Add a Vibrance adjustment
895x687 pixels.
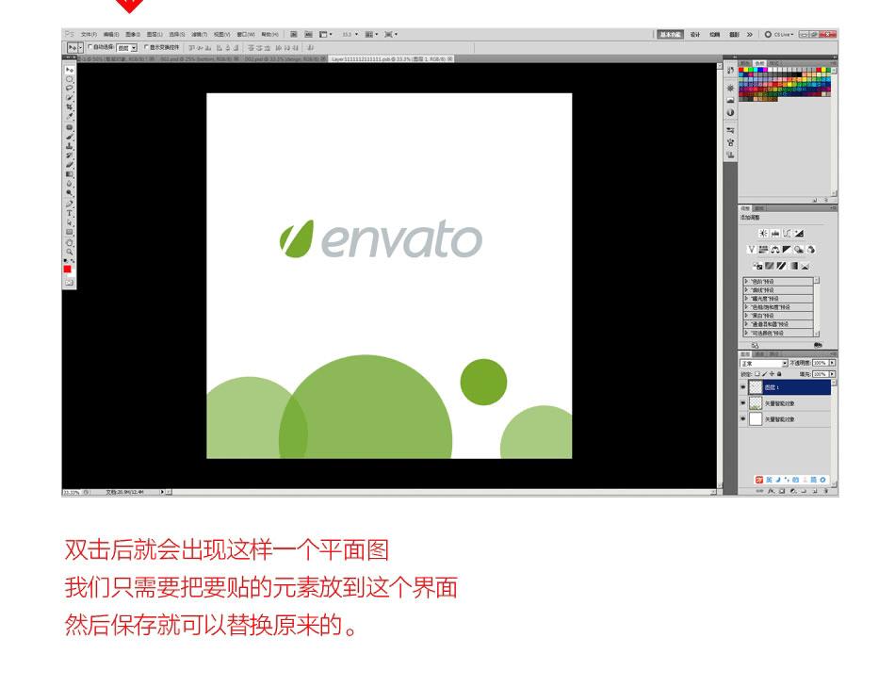pos(752,250)
